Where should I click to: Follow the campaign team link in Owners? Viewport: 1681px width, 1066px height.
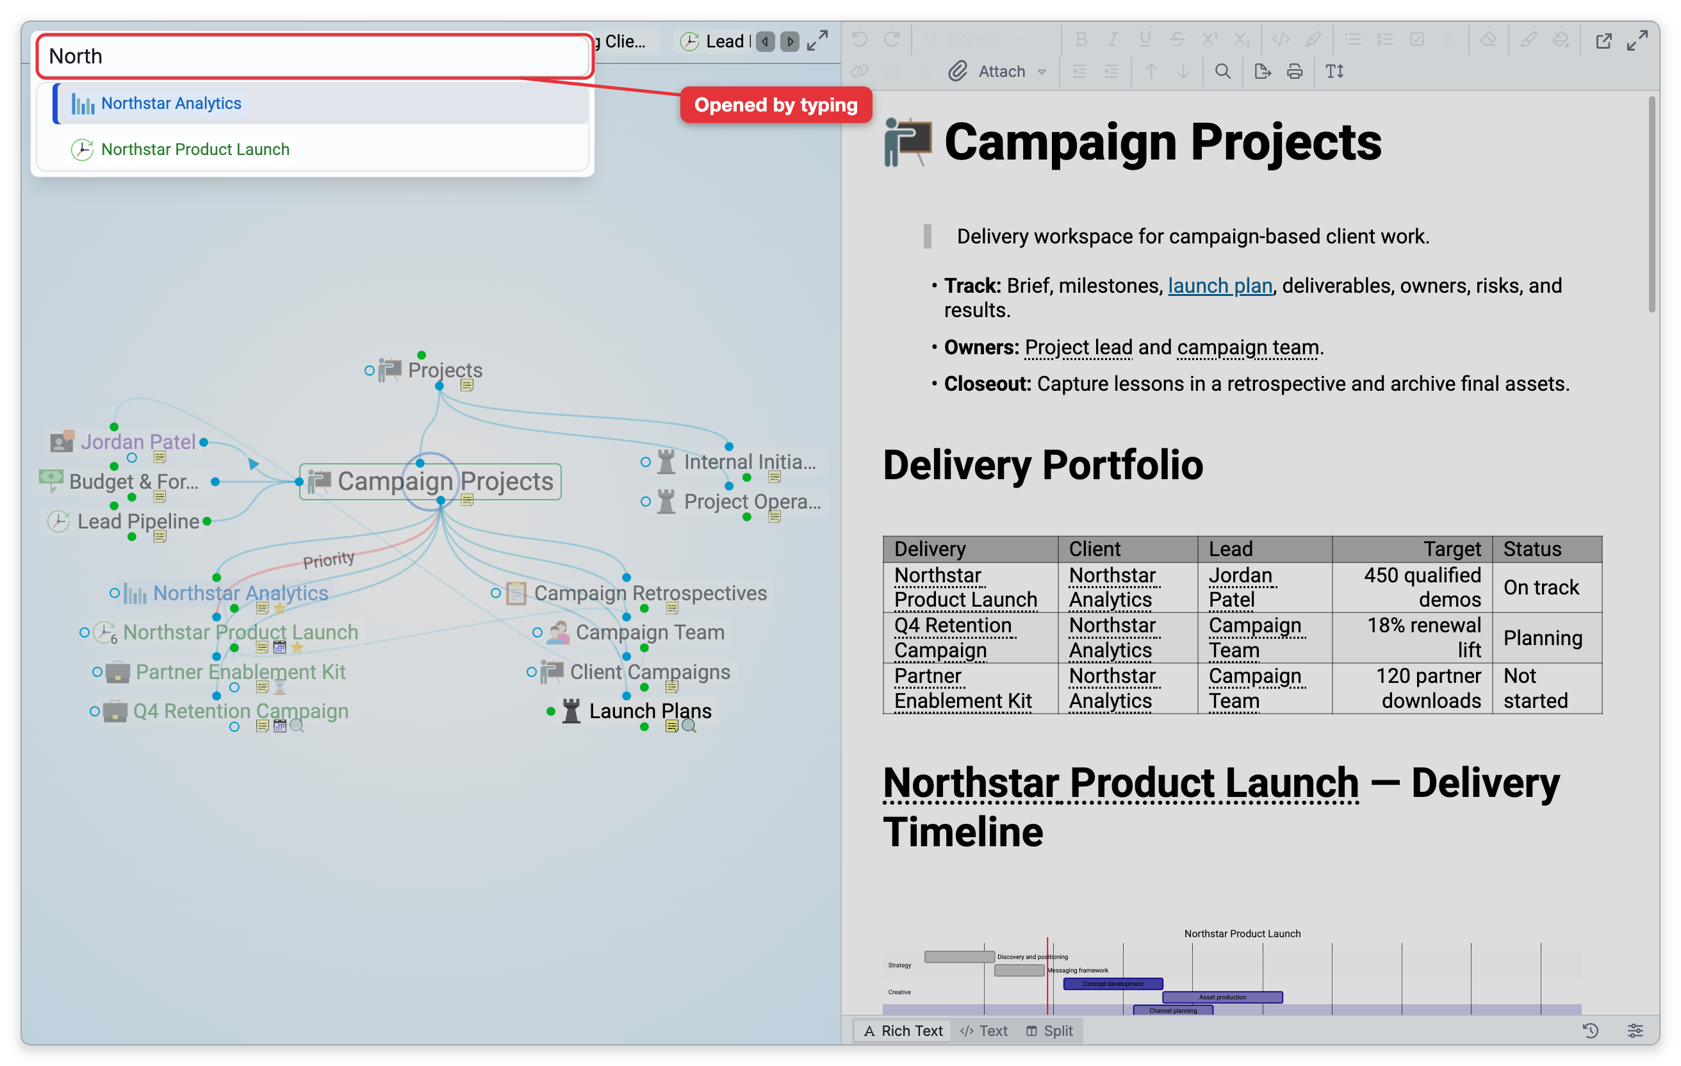[1247, 347]
